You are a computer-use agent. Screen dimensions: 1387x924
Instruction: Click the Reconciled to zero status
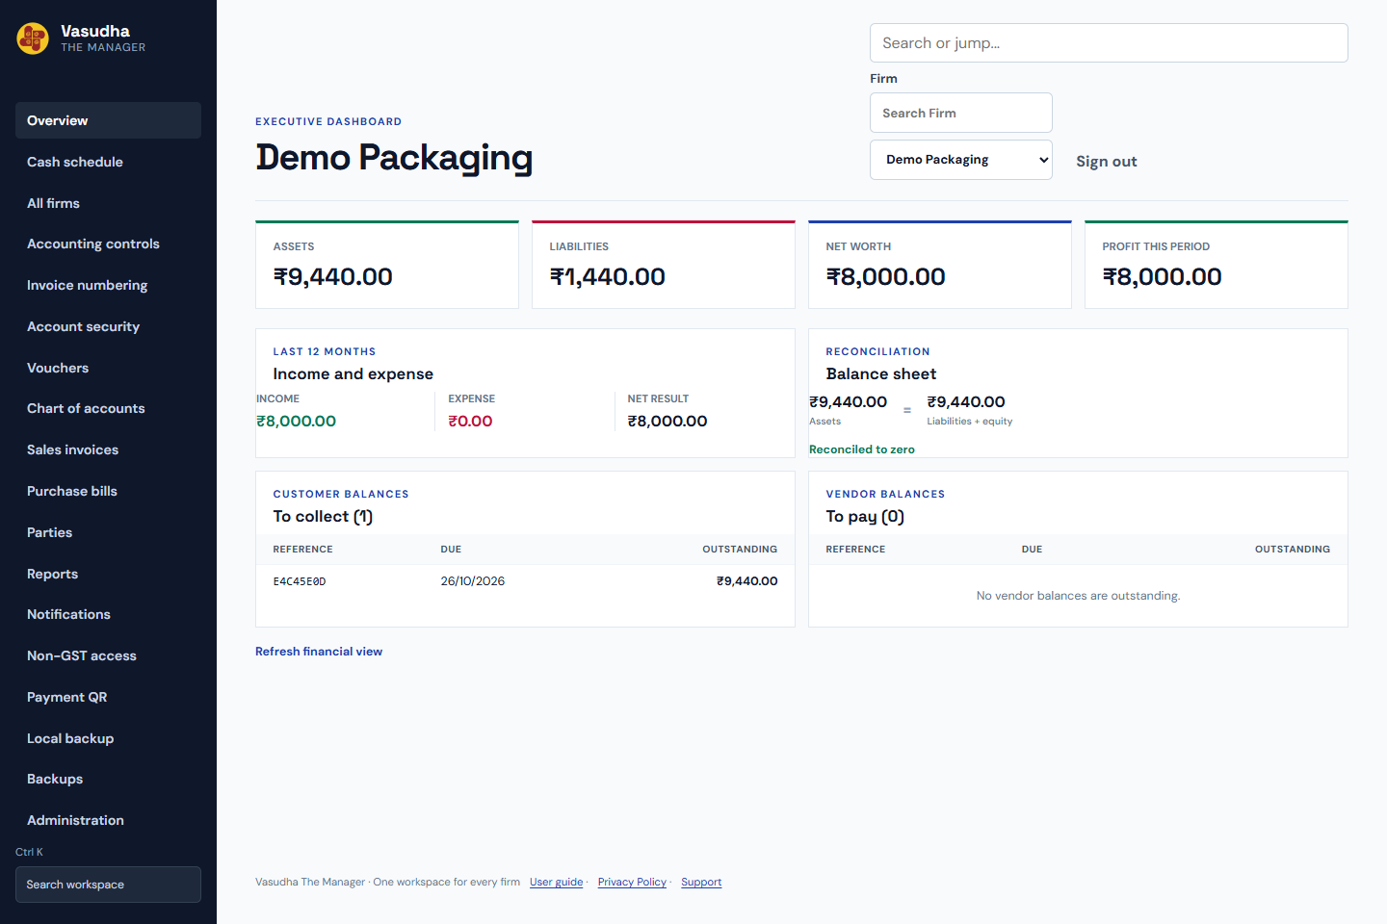[862, 449]
